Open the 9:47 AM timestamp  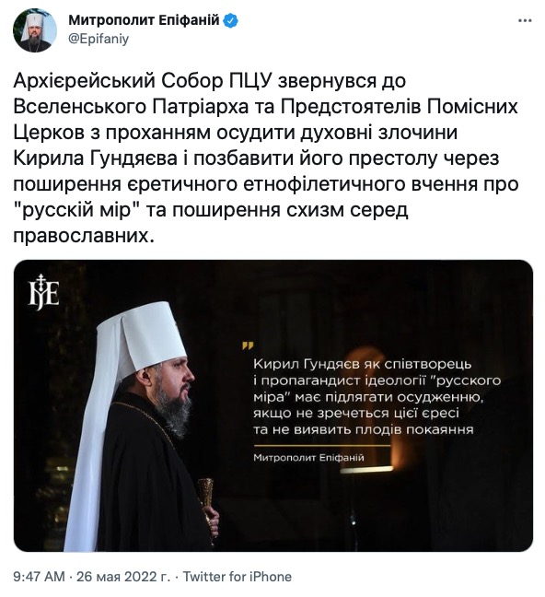(x=39, y=577)
